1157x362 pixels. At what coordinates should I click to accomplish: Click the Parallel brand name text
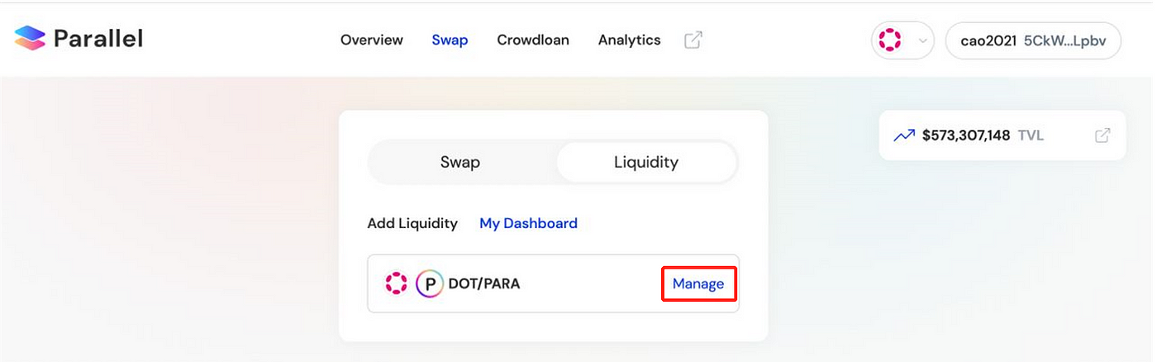(98, 38)
